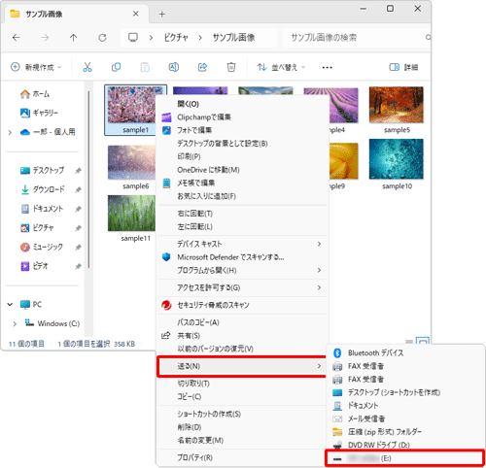Click the サンプル画像の検索 search box

[x=357, y=38]
